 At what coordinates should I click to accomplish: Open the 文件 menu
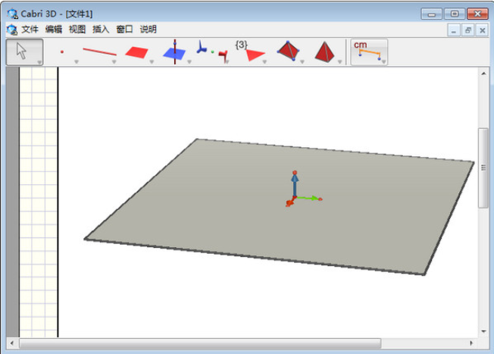point(30,30)
